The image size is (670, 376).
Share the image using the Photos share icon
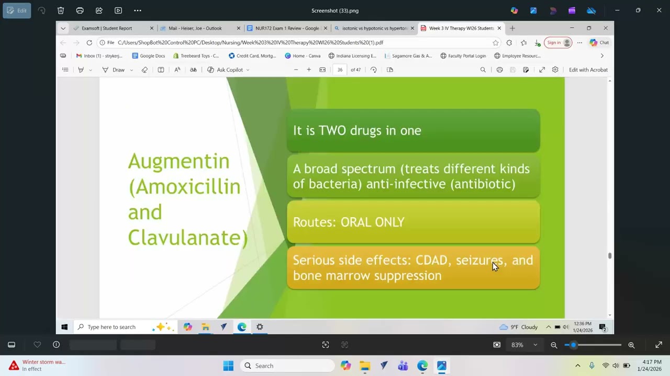point(99,10)
